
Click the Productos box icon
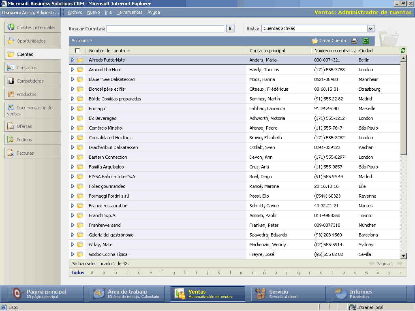11,94
